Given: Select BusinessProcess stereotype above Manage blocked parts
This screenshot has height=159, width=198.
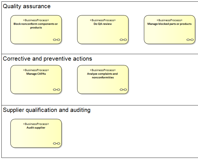Looking at the screenshot, I should pyautogui.click(x=169, y=20).
